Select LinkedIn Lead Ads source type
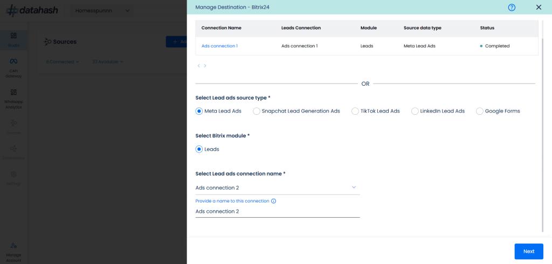Screen dimensions: 552x264 coord(415,111)
